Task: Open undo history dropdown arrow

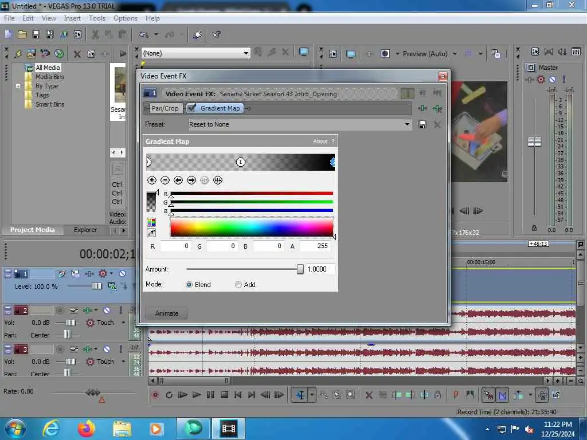Action: (156, 35)
